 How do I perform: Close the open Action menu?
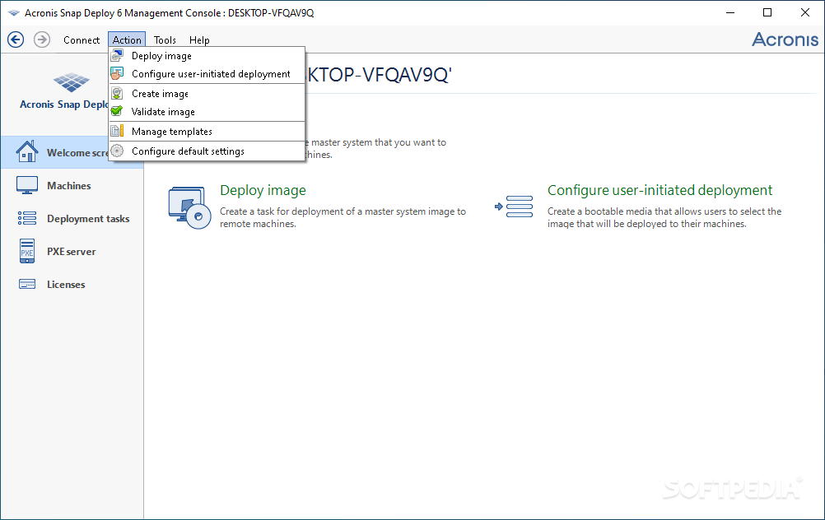pos(127,40)
